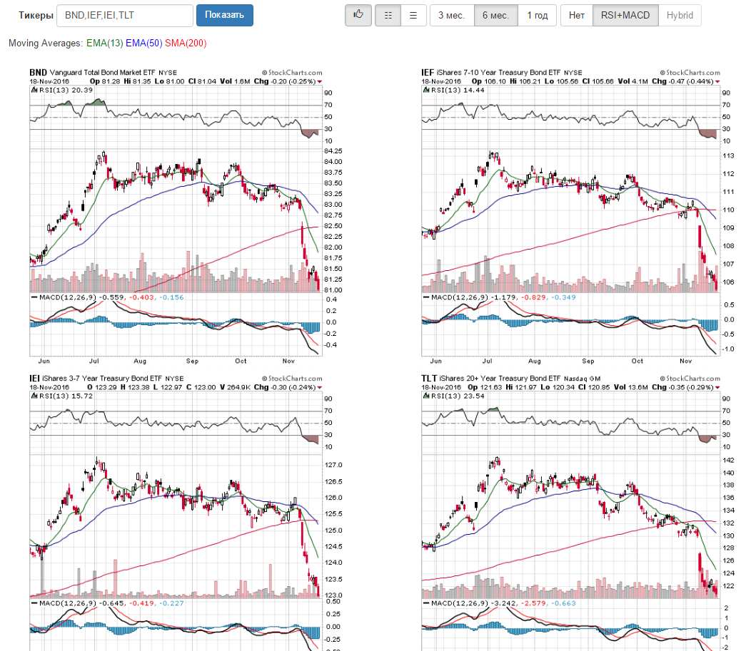
Task: Click the Показать button
Action: tap(225, 15)
